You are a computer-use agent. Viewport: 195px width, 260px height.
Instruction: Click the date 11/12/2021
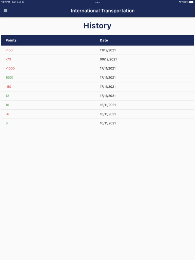coord(108,50)
